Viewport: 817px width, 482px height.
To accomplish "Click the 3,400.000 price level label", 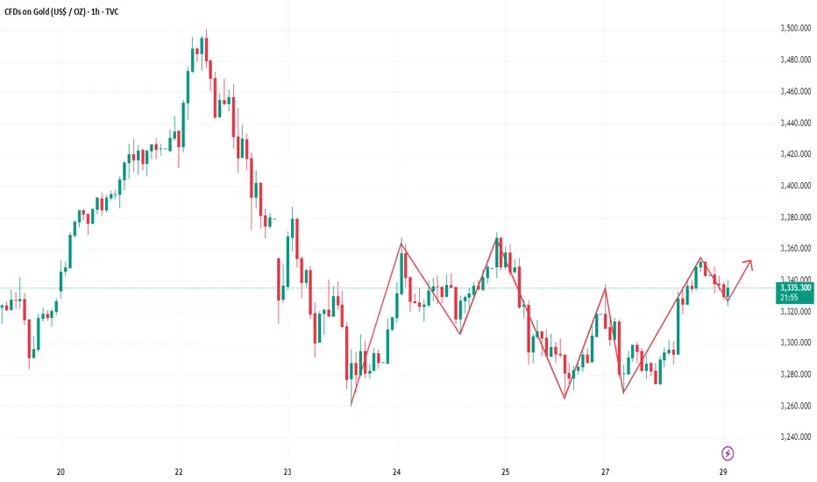I will [x=796, y=186].
